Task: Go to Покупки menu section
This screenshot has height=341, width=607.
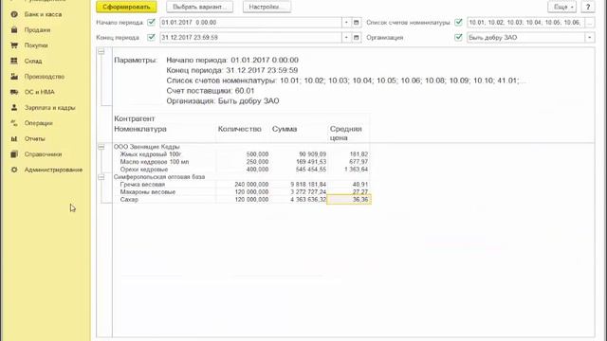Action: pyautogui.click(x=36, y=45)
